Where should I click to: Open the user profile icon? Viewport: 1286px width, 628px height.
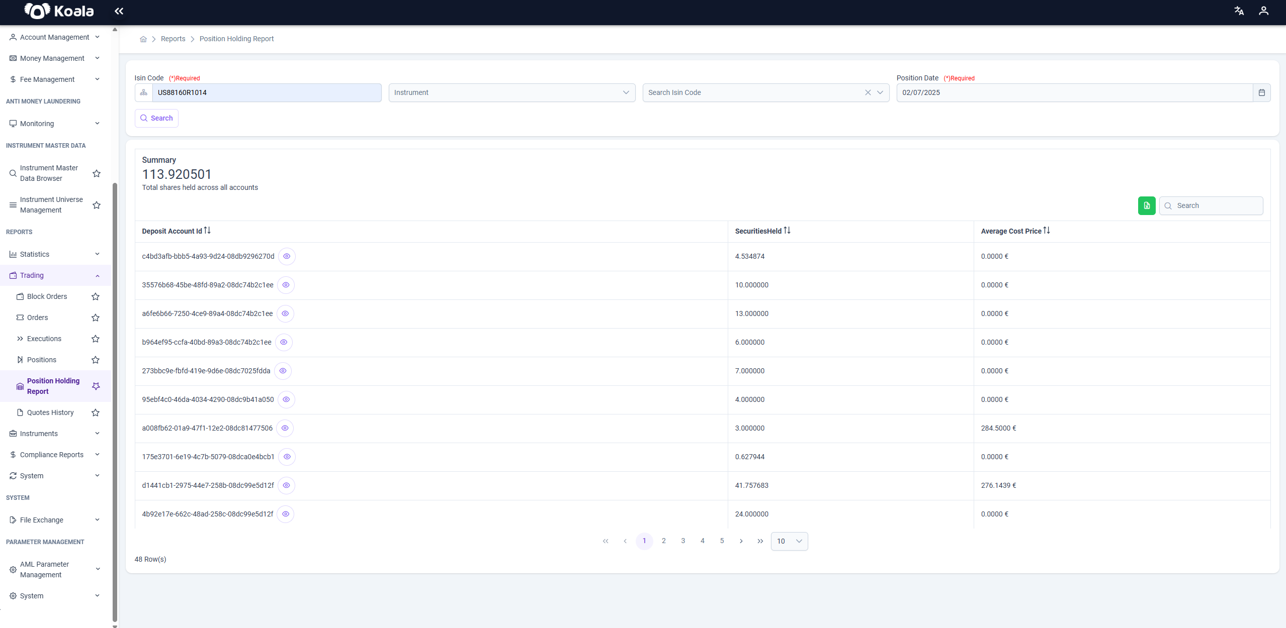click(1263, 11)
